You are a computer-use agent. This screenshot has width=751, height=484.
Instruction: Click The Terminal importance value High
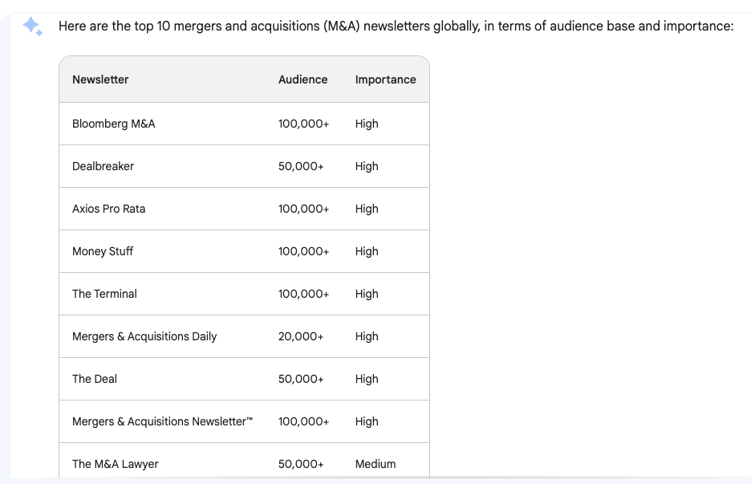(367, 294)
